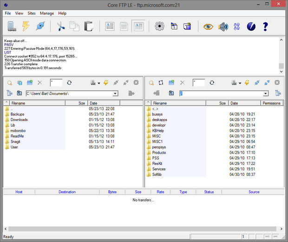Viewport: 288px width, 242px height.
Task: Open Help question mark icon
Action: (x=265, y=27)
